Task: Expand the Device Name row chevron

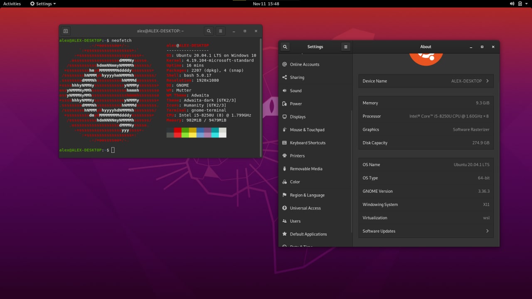Action: click(x=487, y=81)
